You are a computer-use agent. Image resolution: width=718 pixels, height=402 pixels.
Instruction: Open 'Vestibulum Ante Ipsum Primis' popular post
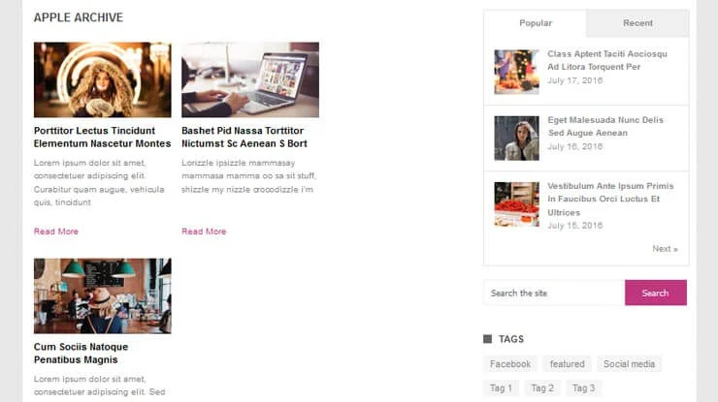(610, 199)
